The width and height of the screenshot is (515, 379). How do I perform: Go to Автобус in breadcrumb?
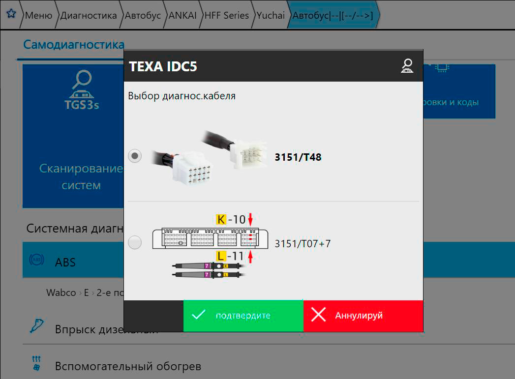tap(143, 15)
